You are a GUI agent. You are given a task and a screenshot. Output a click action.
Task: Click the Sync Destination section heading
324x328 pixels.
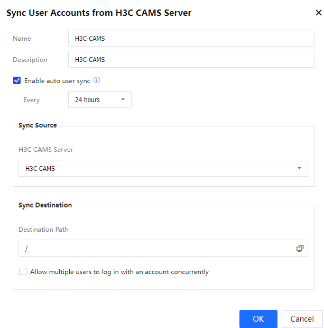point(45,205)
